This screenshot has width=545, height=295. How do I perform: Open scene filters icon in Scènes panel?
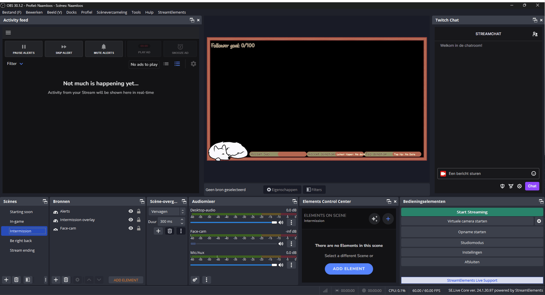pyautogui.click(x=28, y=280)
